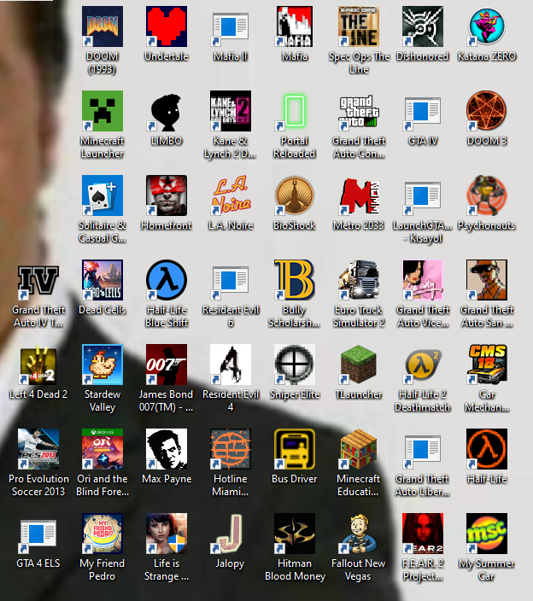Screen dimensions: 533x601
Task: Select the LIMBO game shortcut
Action: (x=167, y=111)
